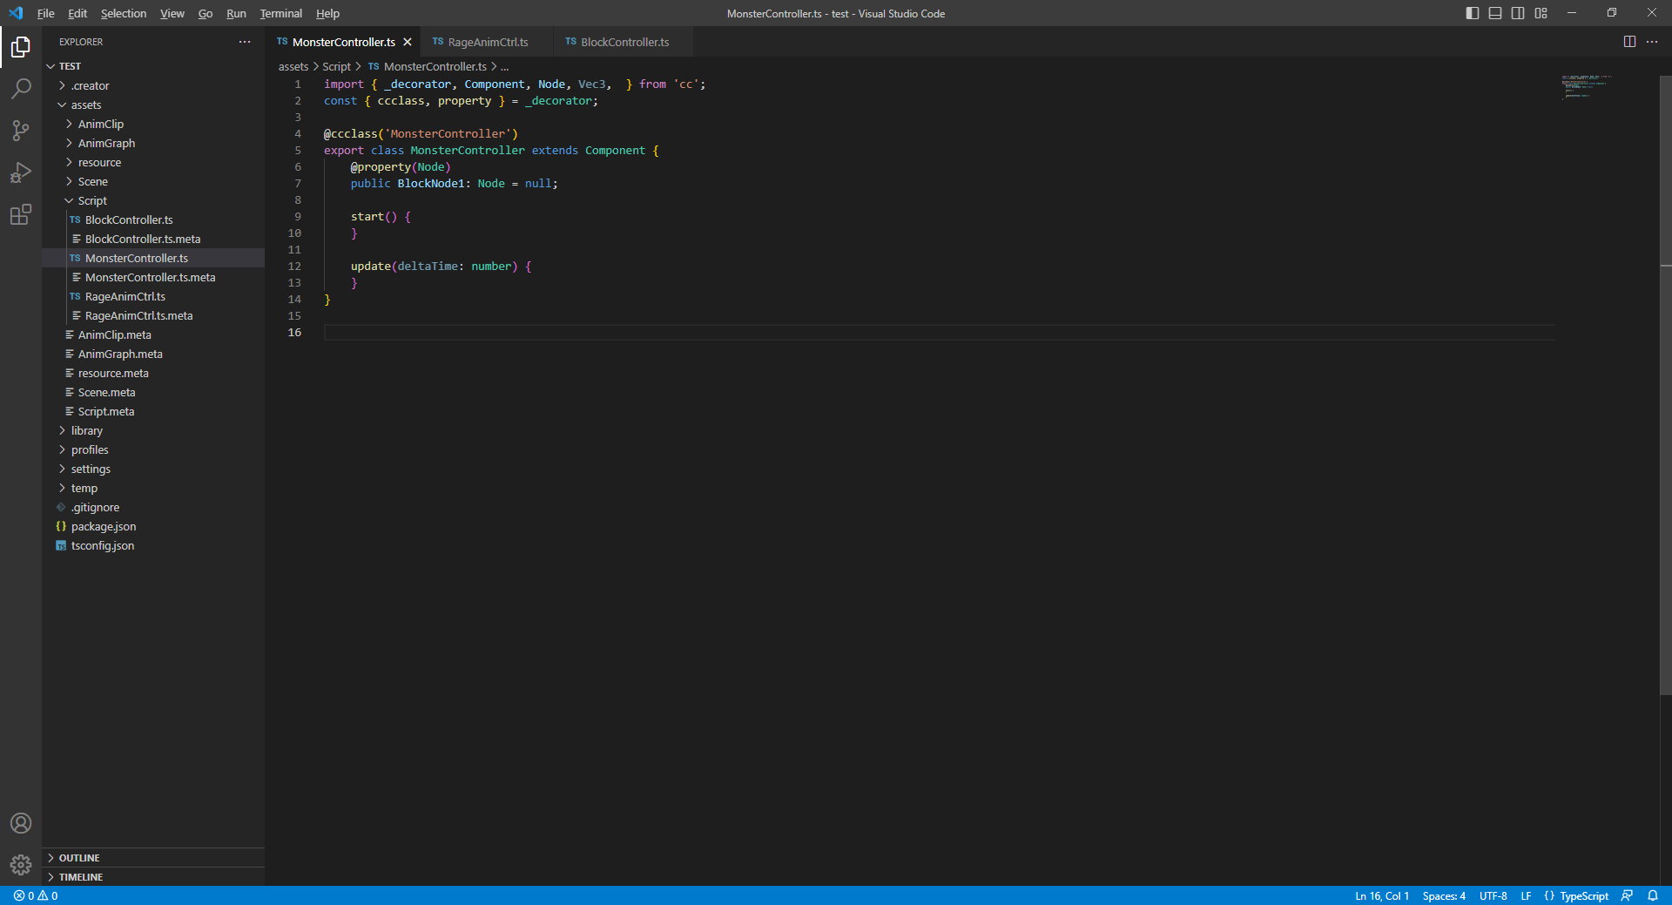Open the Accounts menu icon
1672x905 pixels.
21,823
